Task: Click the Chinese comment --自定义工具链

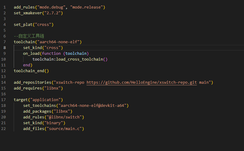Action: tap(29, 36)
